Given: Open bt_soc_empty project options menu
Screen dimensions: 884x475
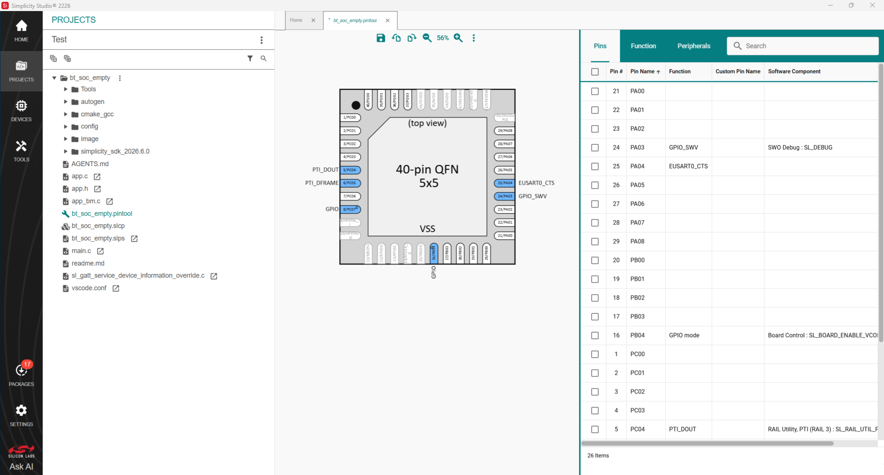Looking at the screenshot, I should coord(120,78).
